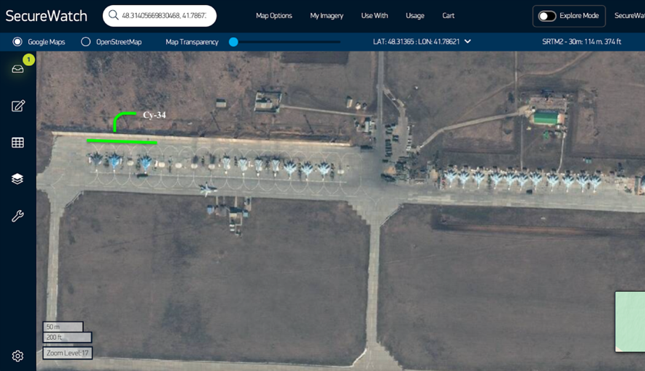Screen dimensions: 645x371
Task: Click the SecureWatch logo
Action: pos(46,16)
